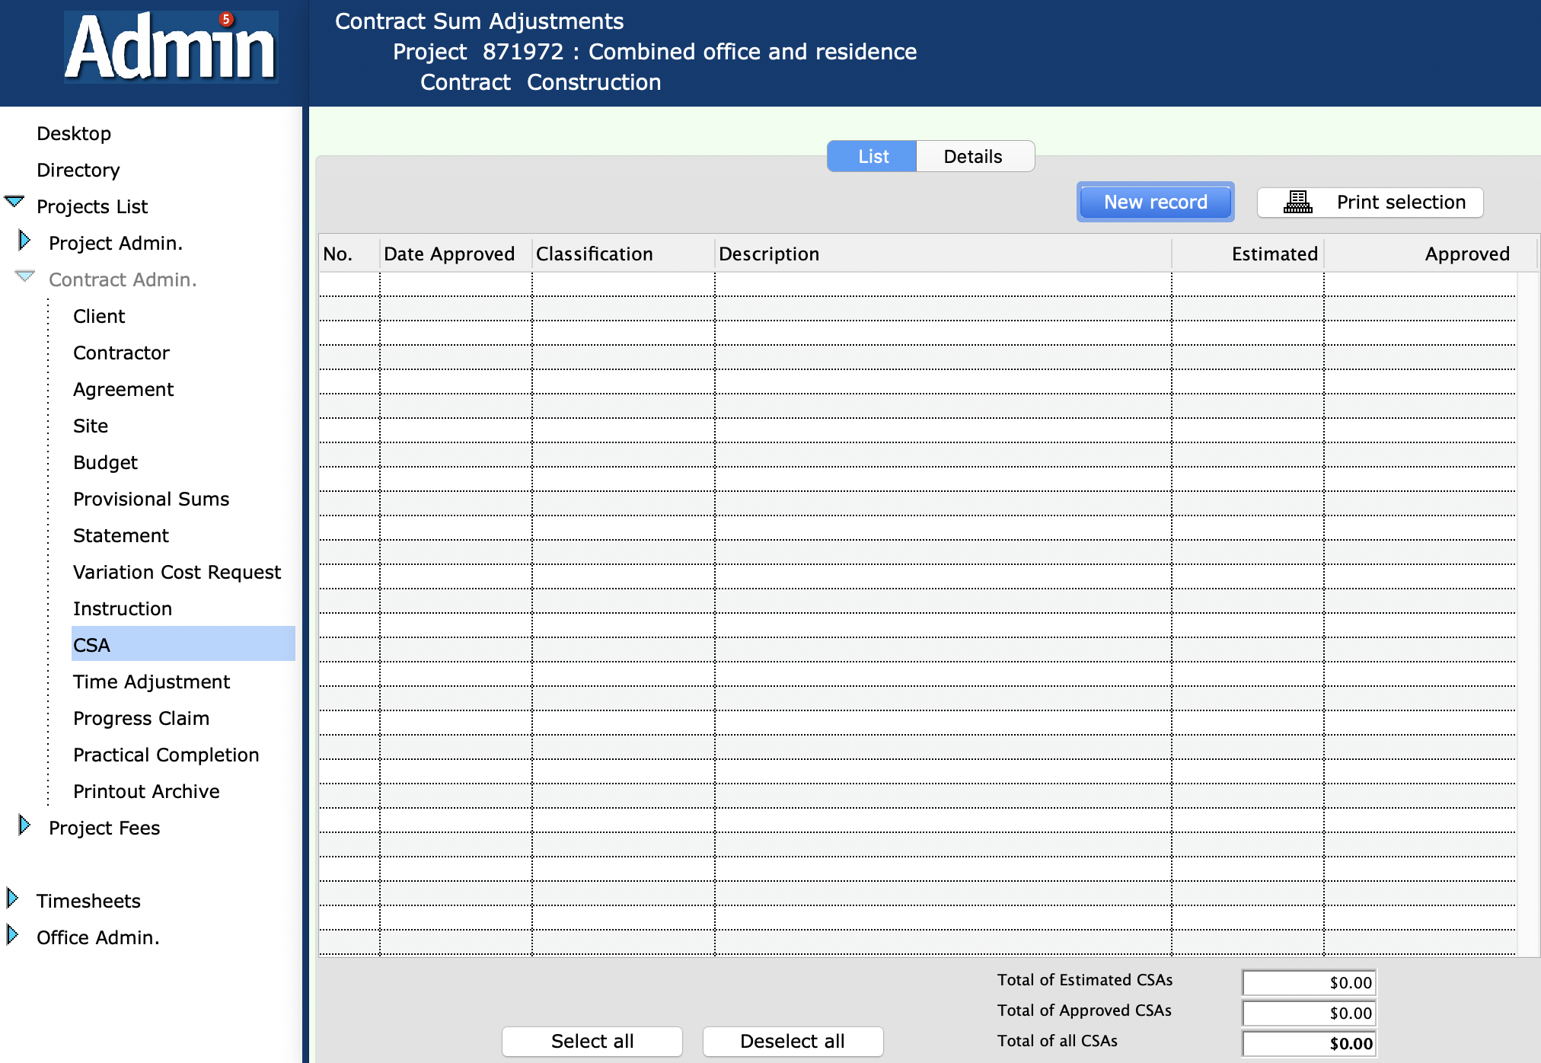Expand the Project Fees section
This screenshot has width=1541, height=1063.
[24, 825]
